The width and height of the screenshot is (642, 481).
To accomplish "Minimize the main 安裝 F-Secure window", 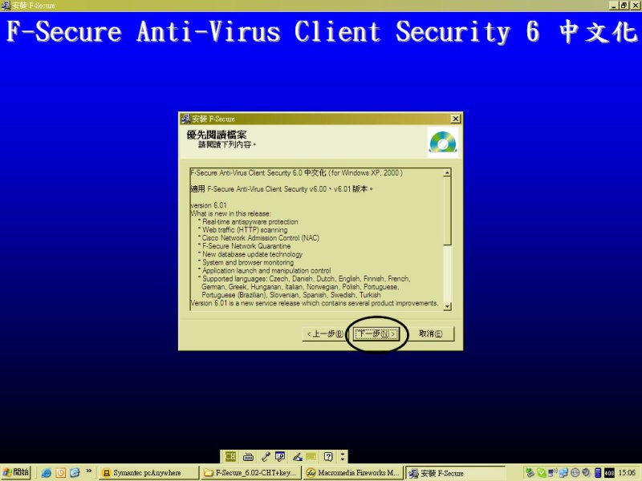I will click(614, 6).
